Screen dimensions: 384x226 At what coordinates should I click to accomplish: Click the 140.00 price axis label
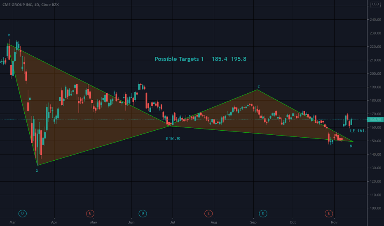375,155
